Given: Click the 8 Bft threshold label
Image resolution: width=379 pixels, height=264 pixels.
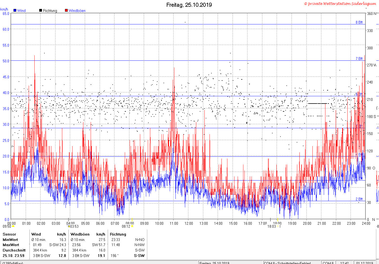Looking at the screenshot, I should click(359, 22).
